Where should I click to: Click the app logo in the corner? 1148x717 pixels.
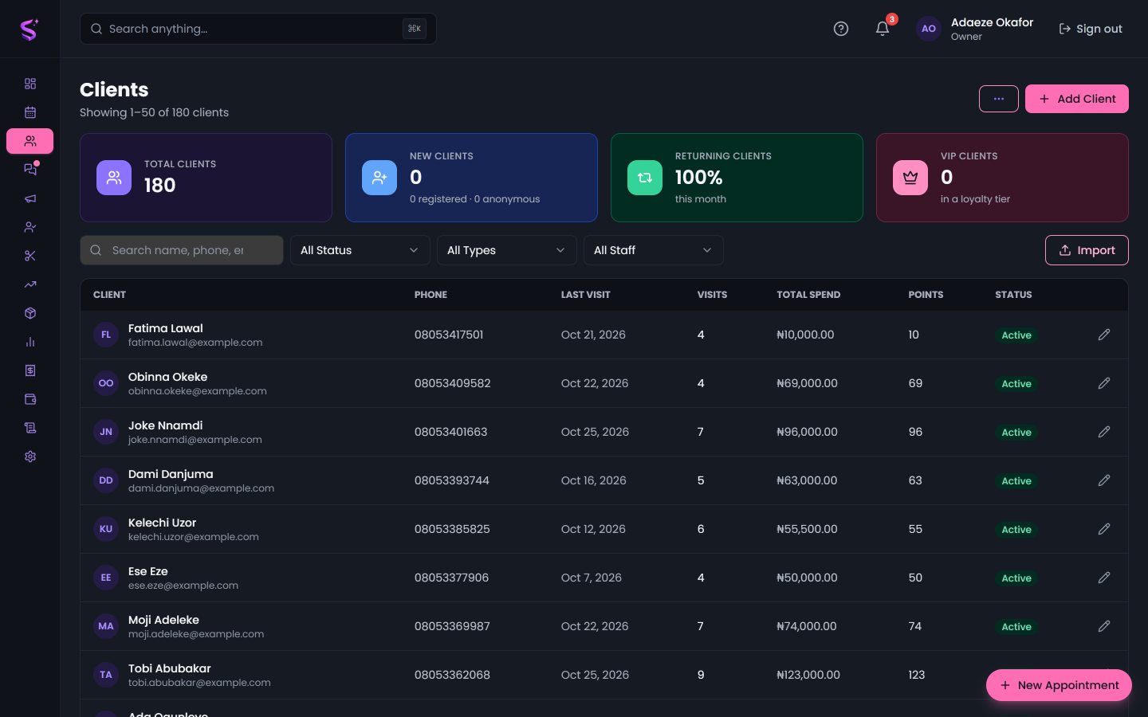[x=29, y=29]
